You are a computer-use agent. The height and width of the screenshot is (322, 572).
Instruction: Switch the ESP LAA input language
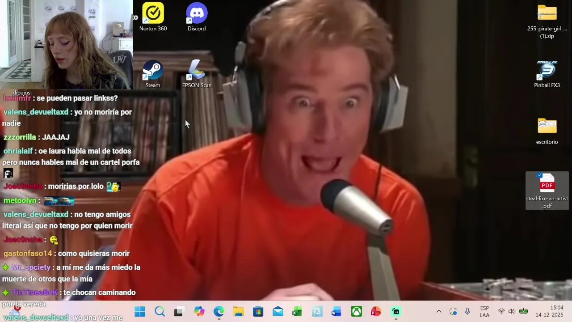(x=484, y=311)
